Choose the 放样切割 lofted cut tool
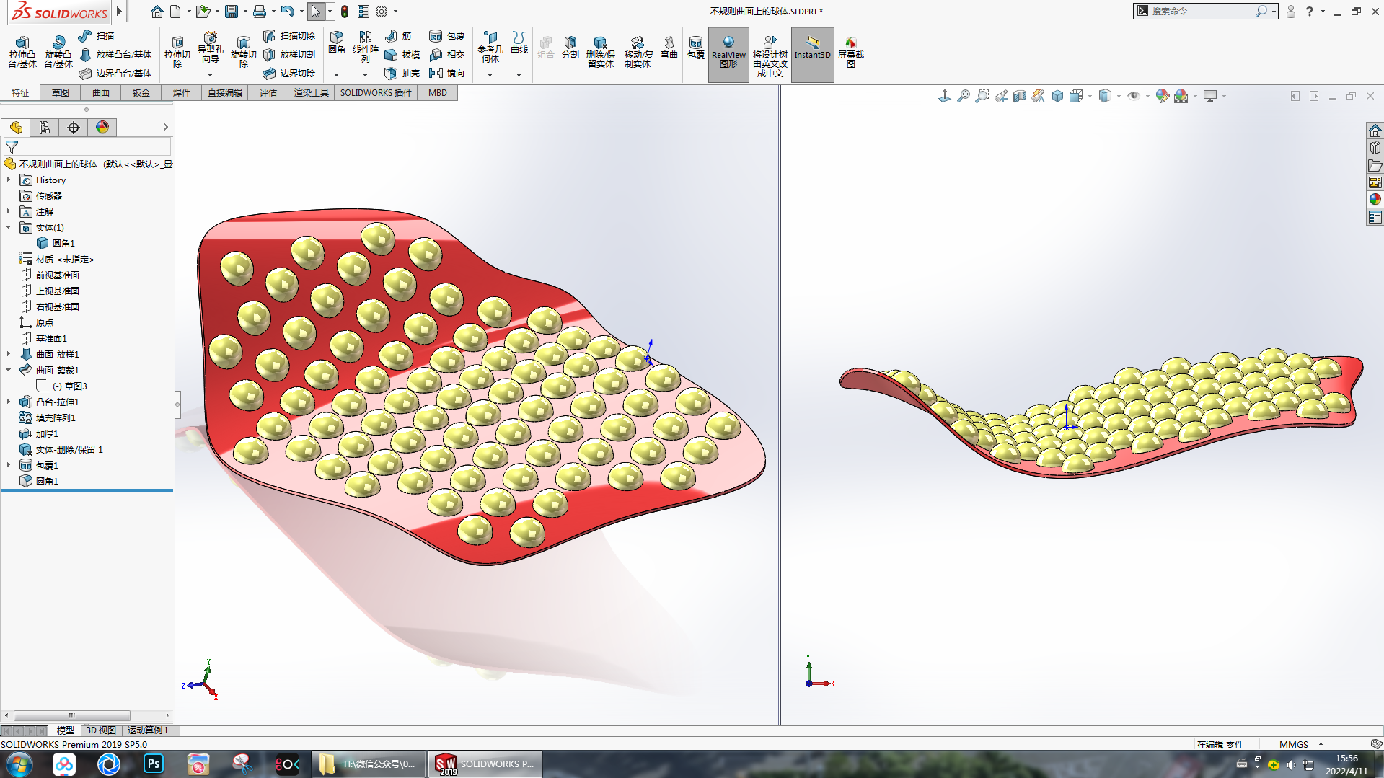The image size is (1384, 778). pos(289,55)
